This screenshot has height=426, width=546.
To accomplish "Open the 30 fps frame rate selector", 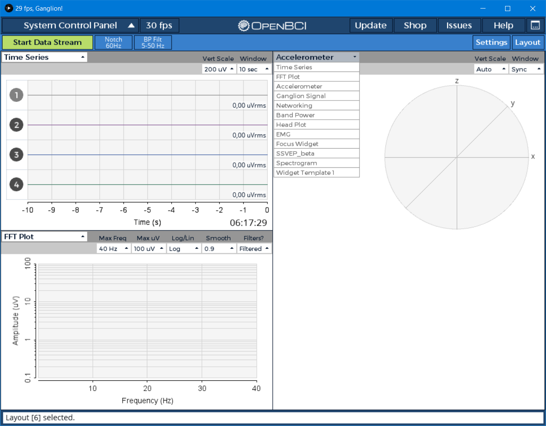I will pyautogui.click(x=159, y=25).
